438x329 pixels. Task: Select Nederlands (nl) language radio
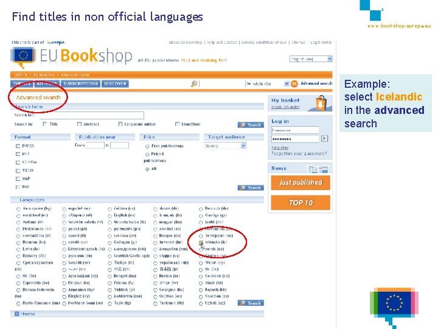click(18, 230)
